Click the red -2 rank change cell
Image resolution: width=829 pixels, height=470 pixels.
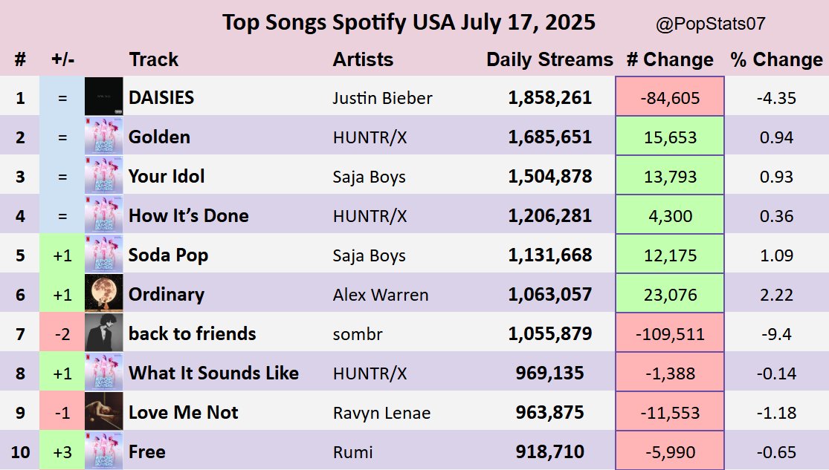(x=62, y=333)
